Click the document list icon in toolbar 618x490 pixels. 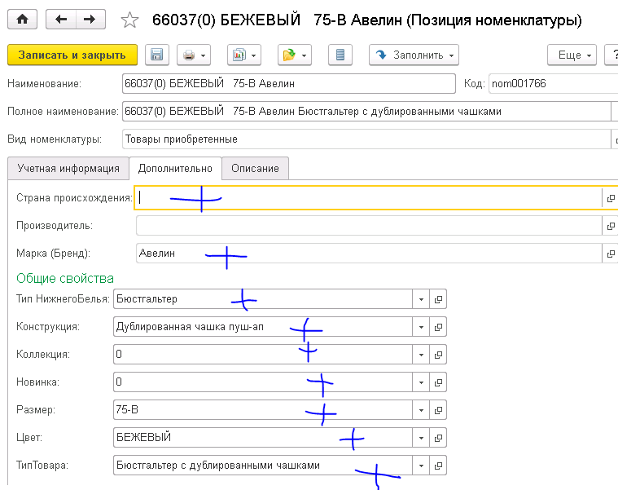340,55
